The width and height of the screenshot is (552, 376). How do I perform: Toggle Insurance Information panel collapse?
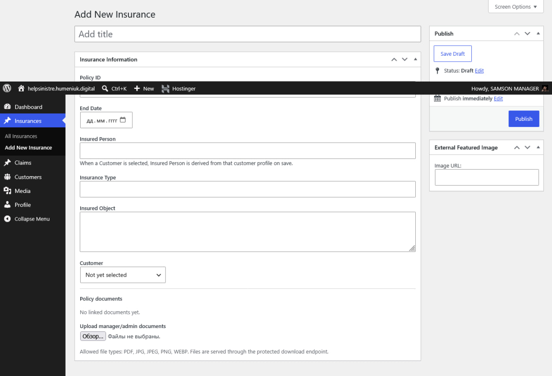coord(415,60)
